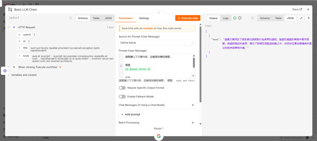Click the title text type icon
317x141 pixels.
(x=20, y=48)
